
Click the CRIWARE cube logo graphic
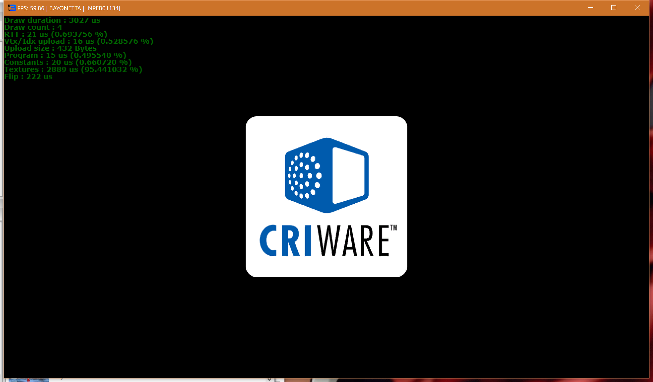(x=326, y=175)
